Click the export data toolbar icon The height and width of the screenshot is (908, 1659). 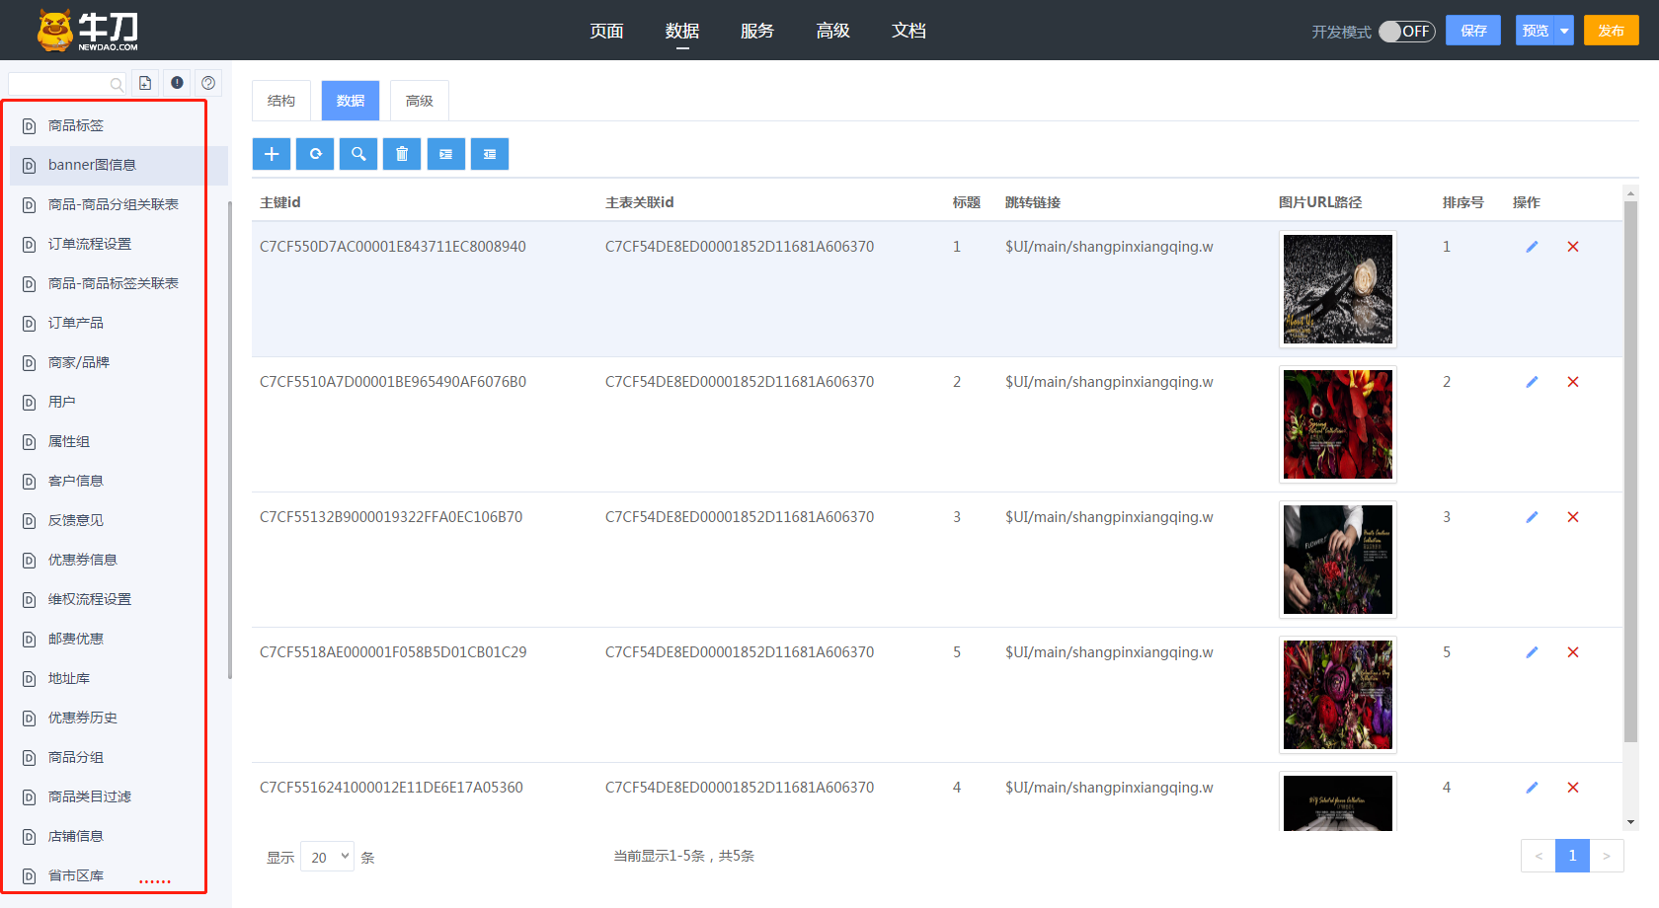pyautogui.click(x=490, y=154)
